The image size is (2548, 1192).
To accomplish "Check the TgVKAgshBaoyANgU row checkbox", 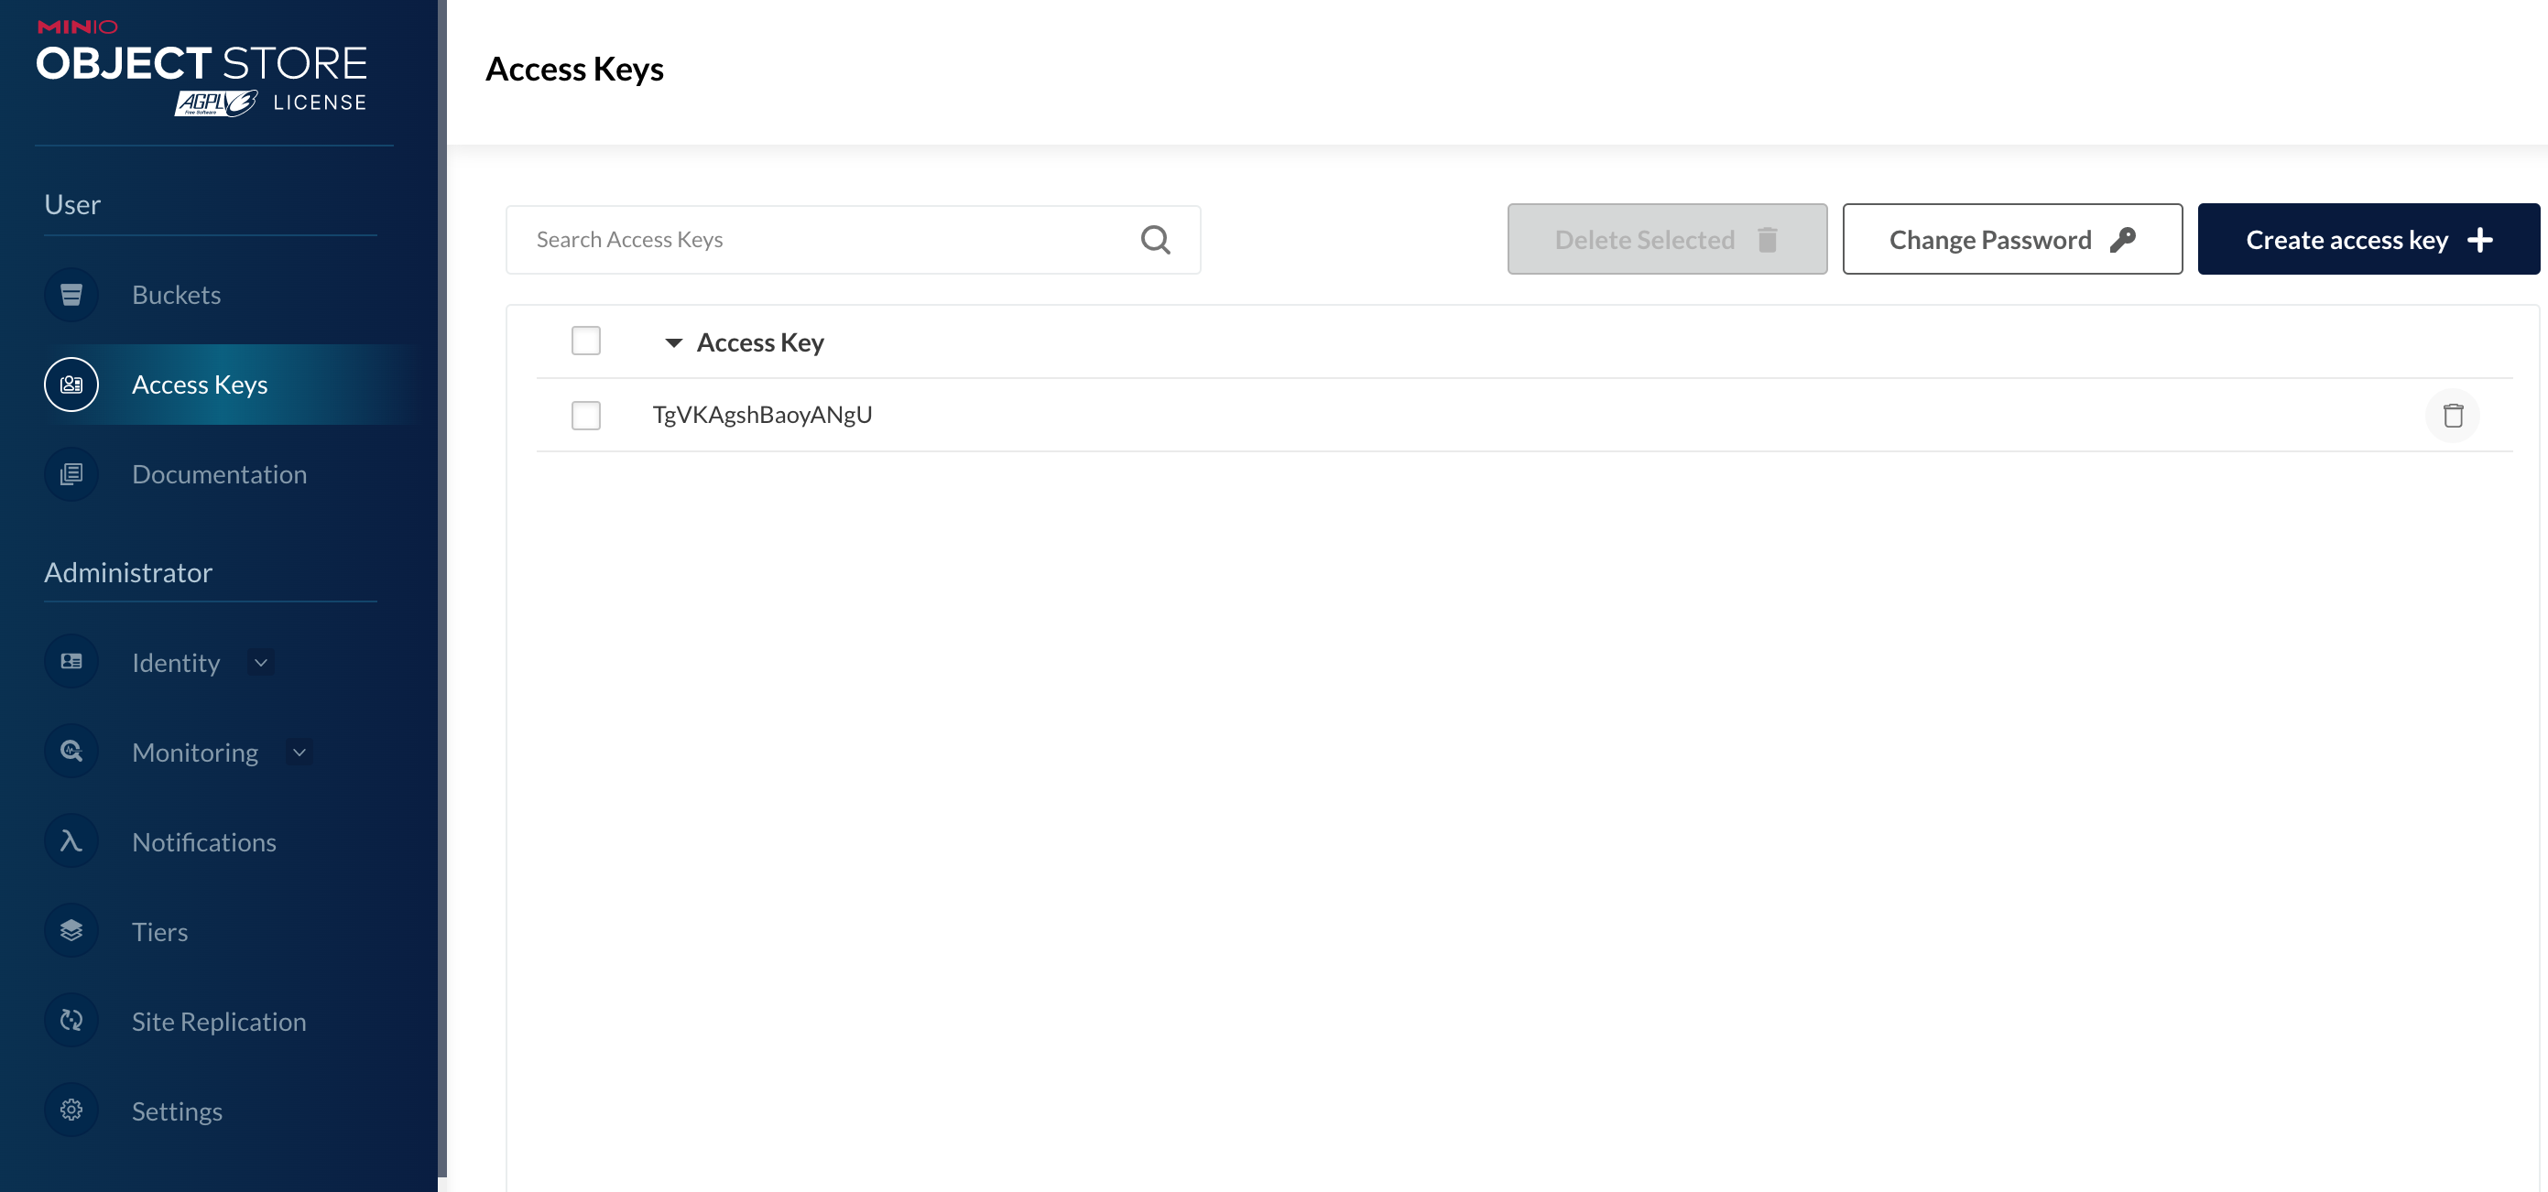I will click(x=585, y=415).
